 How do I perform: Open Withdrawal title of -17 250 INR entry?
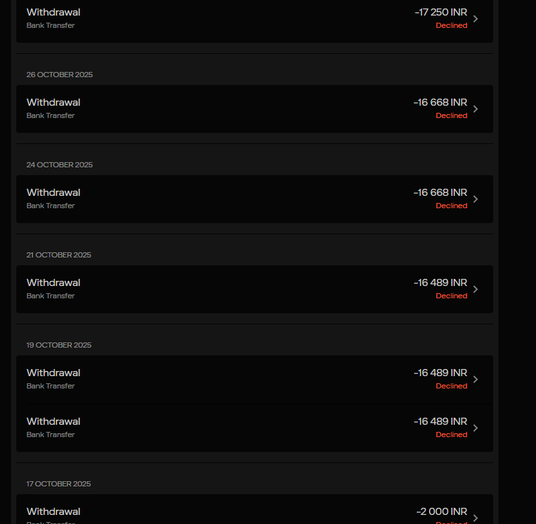click(x=53, y=12)
